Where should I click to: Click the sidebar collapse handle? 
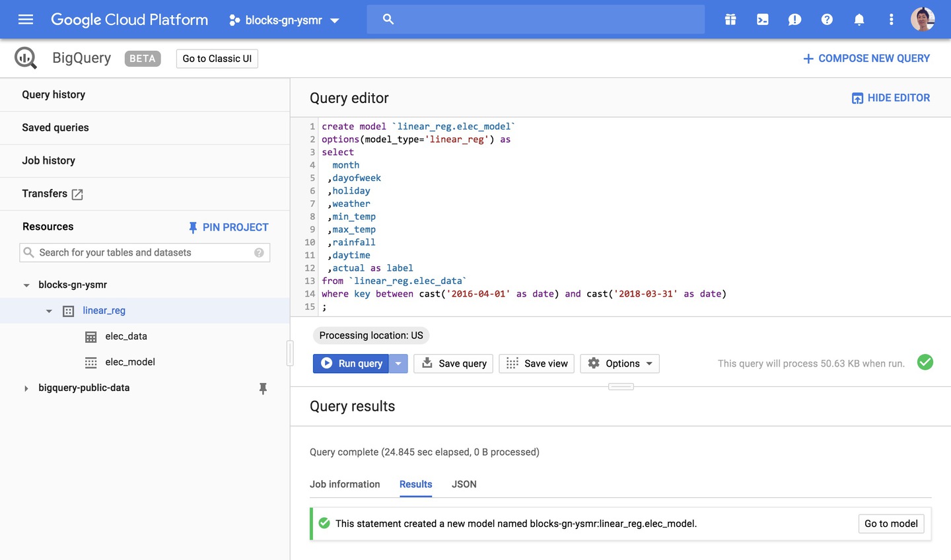290,353
